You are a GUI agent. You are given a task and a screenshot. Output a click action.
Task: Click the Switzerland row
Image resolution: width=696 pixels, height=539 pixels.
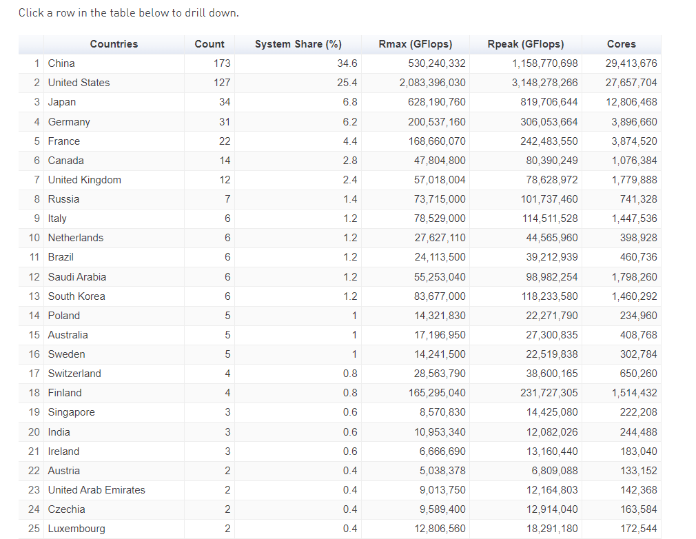coord(74,374)
